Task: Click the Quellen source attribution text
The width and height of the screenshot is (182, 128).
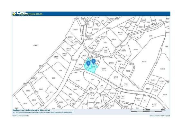Action: [x=31, y=110]
